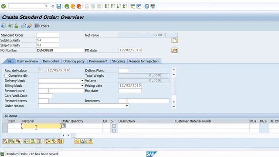The image size is (279, 157).
Task: Click the Order Quantity column header
Action: pos(82,121)
